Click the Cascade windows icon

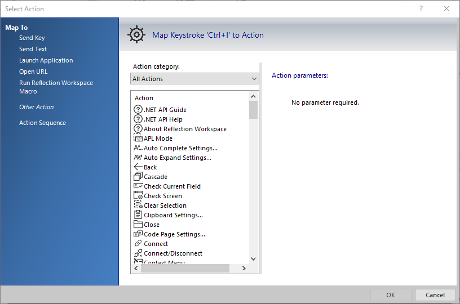[x=138, y=177]
